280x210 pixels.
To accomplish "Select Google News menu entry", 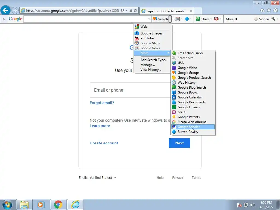I will pos(153,48).
